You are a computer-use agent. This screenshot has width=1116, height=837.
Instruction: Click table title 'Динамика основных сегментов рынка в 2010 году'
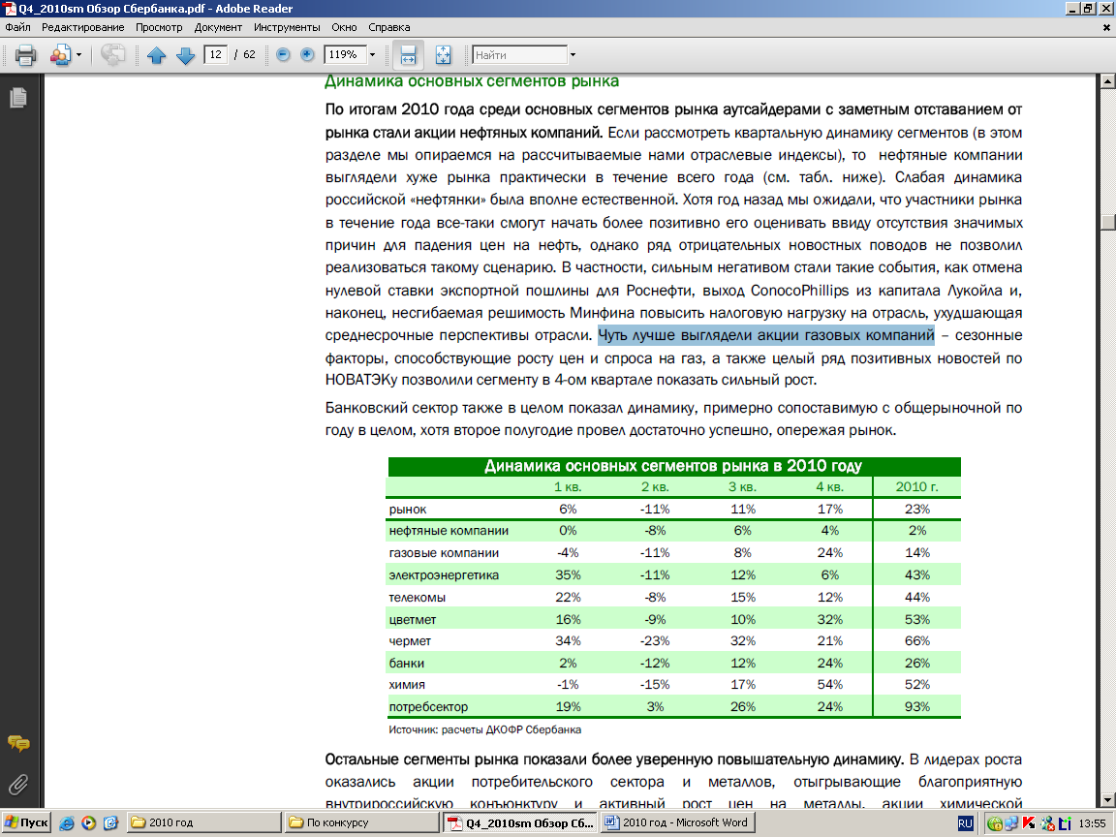point(673,466)
